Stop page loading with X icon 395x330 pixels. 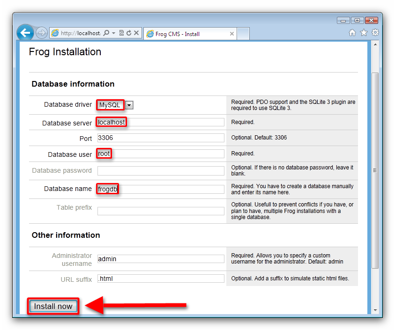click(136, 33)
